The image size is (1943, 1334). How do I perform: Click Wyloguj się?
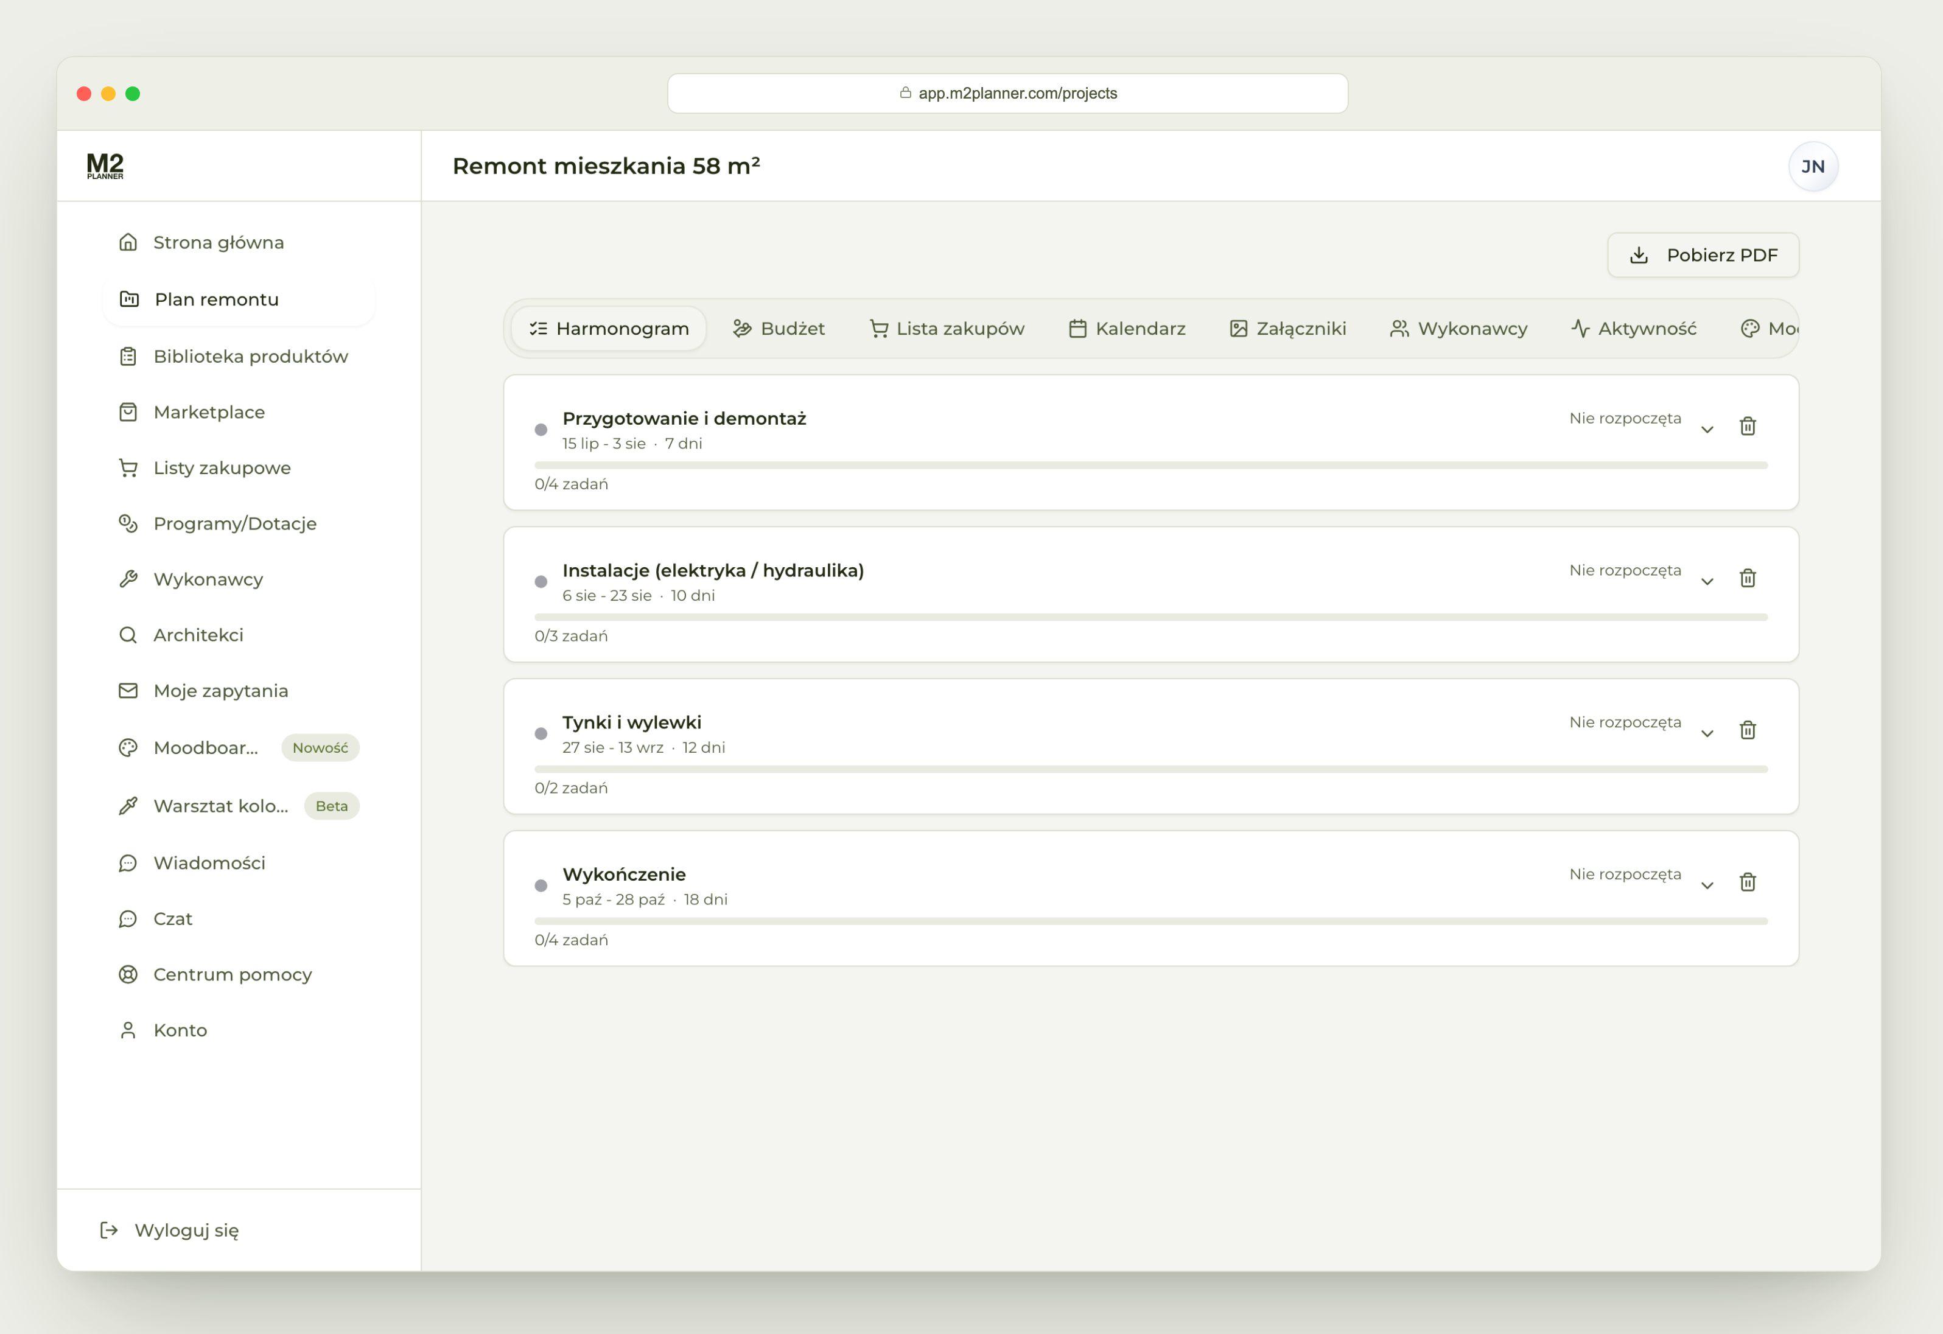tap(170, 1231)
